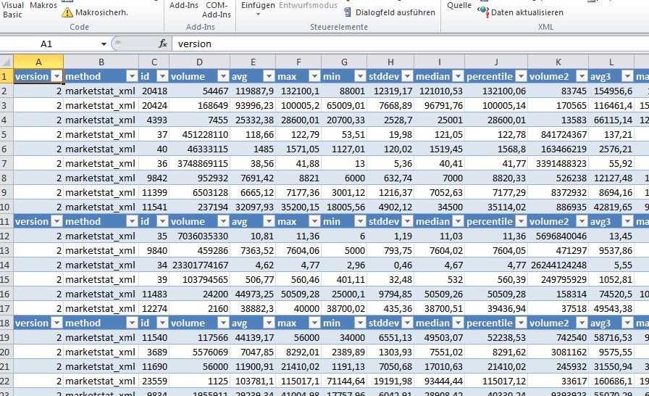Select cell with id 11399
The width and height of the screenshot is (649, 396).
pyautogui.click(x=154, y=192)
